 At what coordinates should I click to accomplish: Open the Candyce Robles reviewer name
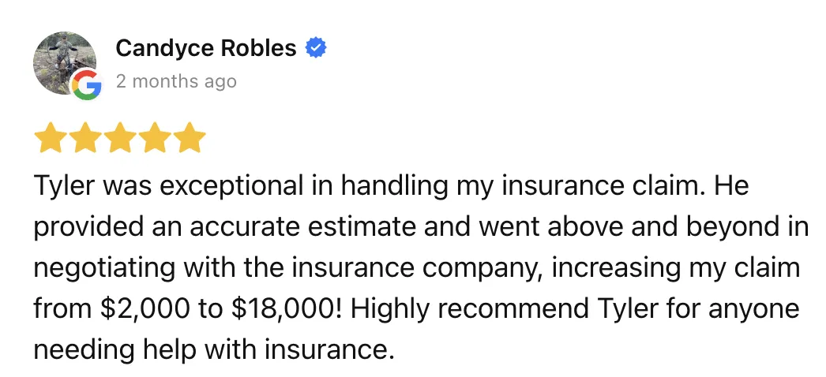pyautogui.click(x=206, y=48)
